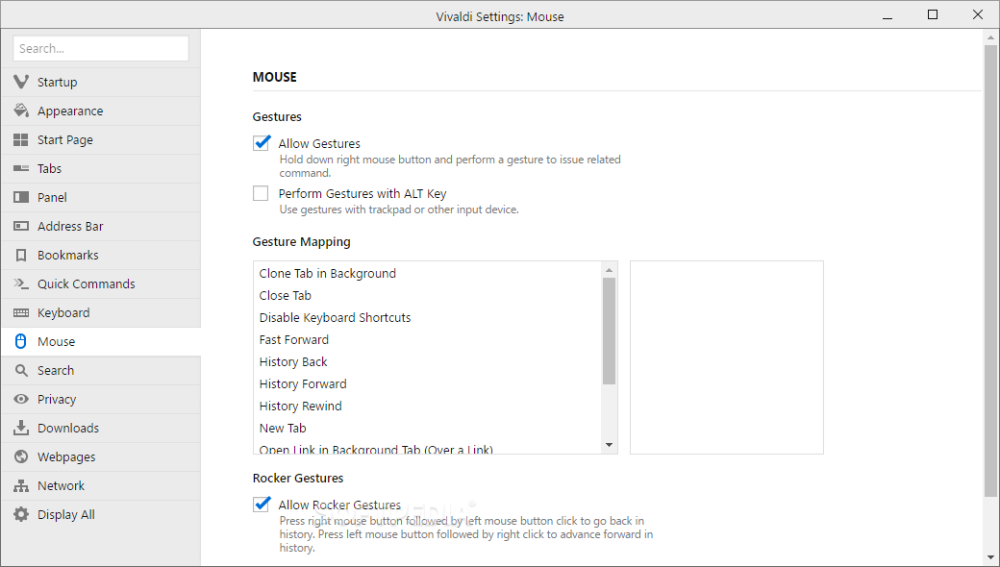Open the Display All gear icon

click(21, 514)
